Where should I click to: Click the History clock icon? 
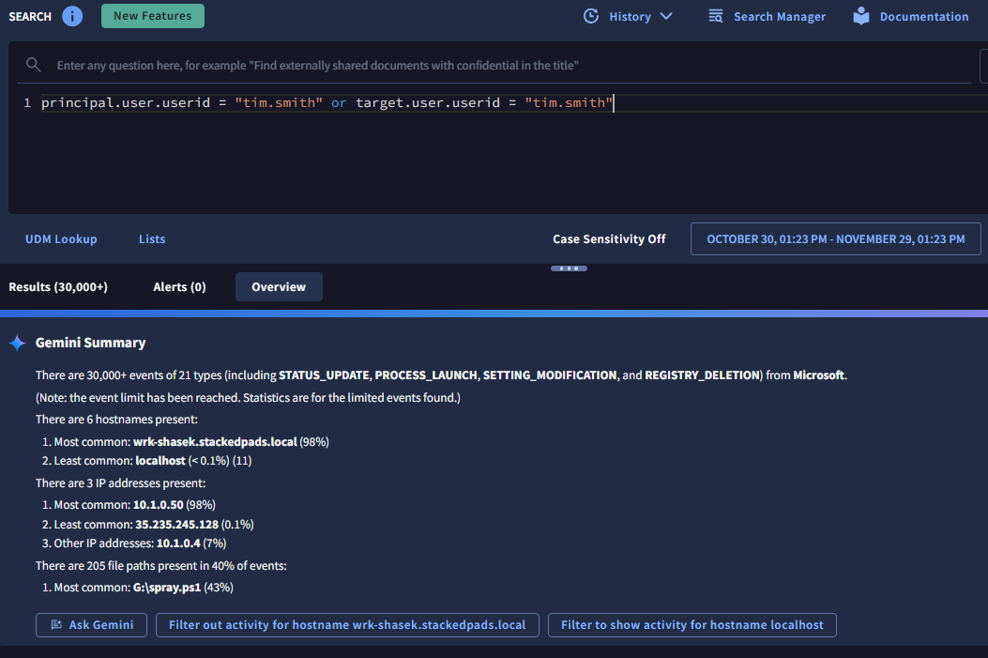point(591,16)
